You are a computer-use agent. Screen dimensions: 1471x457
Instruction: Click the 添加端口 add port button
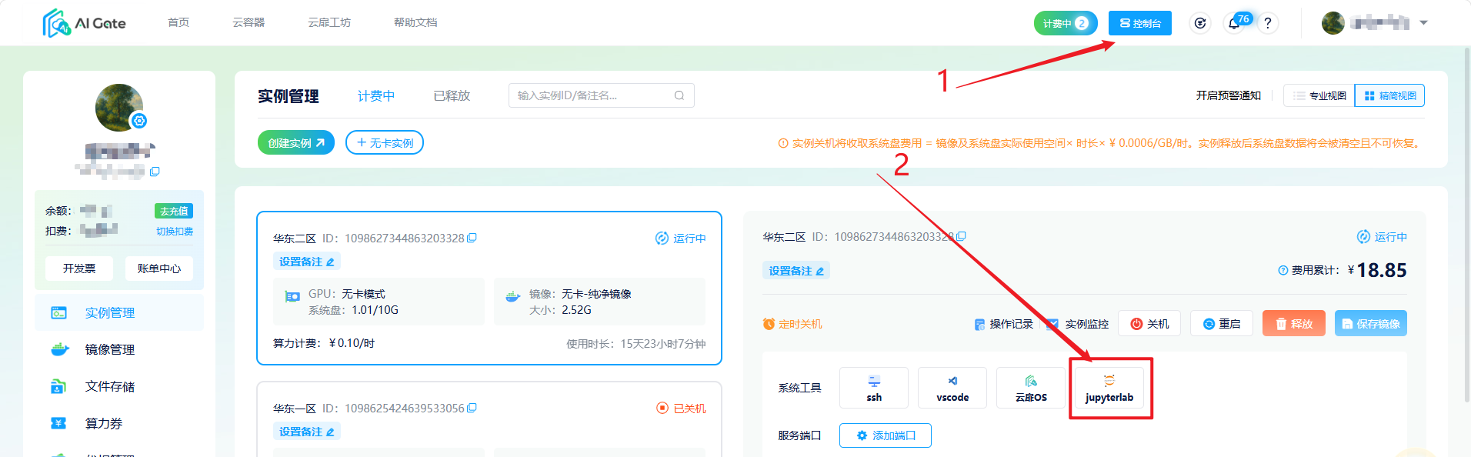pyautogui.click(x=886, y=435)
